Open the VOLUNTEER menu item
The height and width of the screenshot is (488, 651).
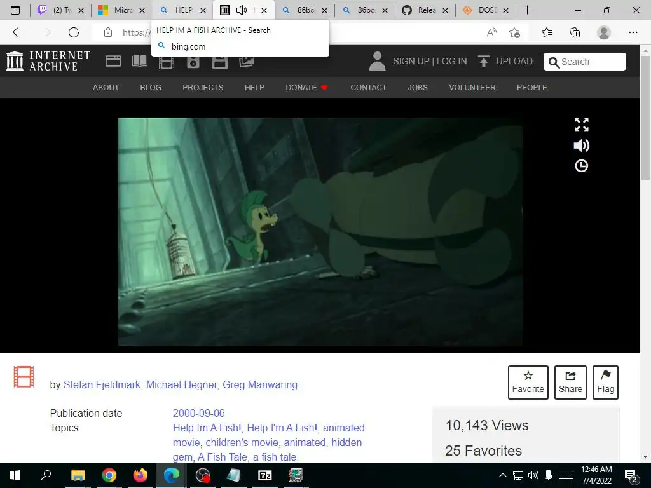[x=472, y=88]
